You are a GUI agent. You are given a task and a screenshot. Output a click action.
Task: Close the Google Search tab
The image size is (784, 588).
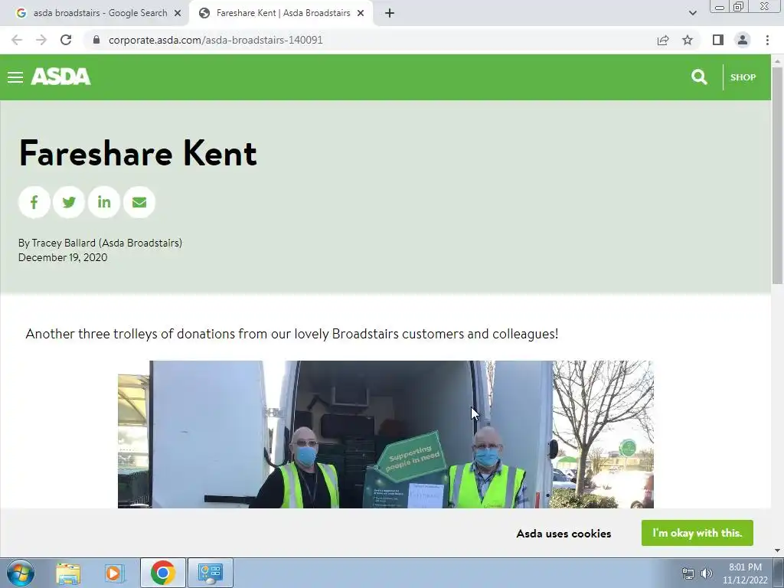(x=178, y=14)
